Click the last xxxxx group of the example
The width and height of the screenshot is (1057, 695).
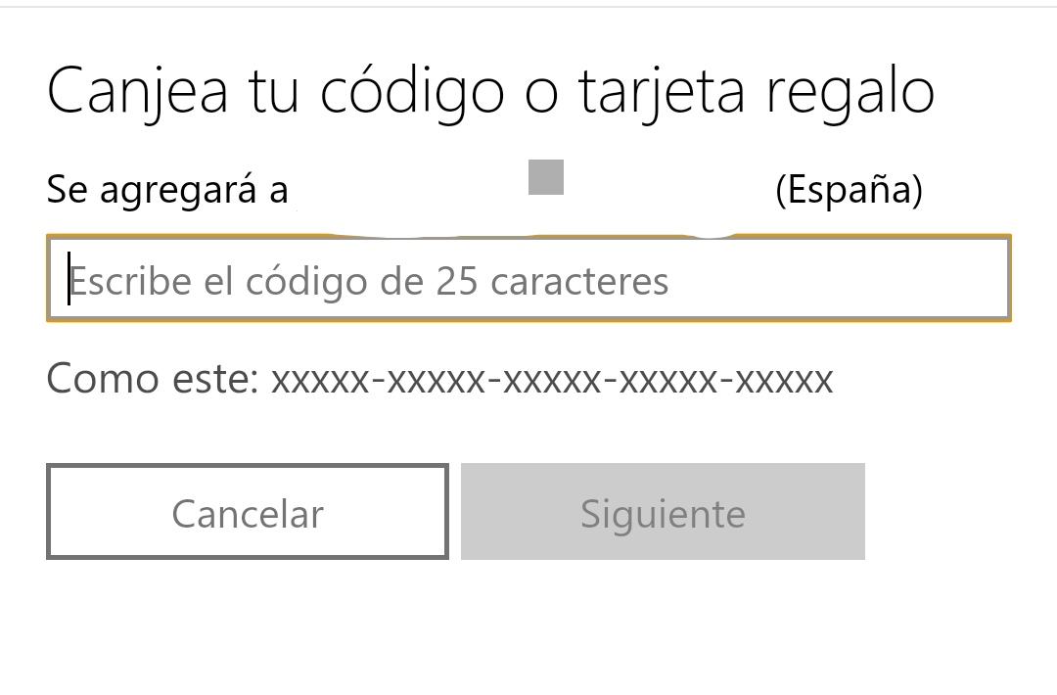(784, 380)
